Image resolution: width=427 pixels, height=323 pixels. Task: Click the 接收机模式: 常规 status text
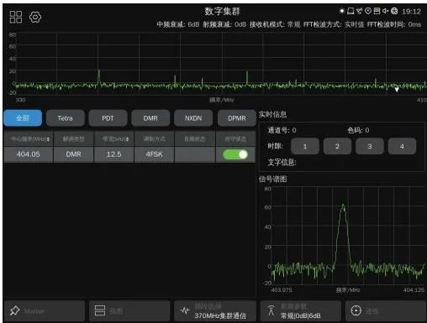point(275,24)
